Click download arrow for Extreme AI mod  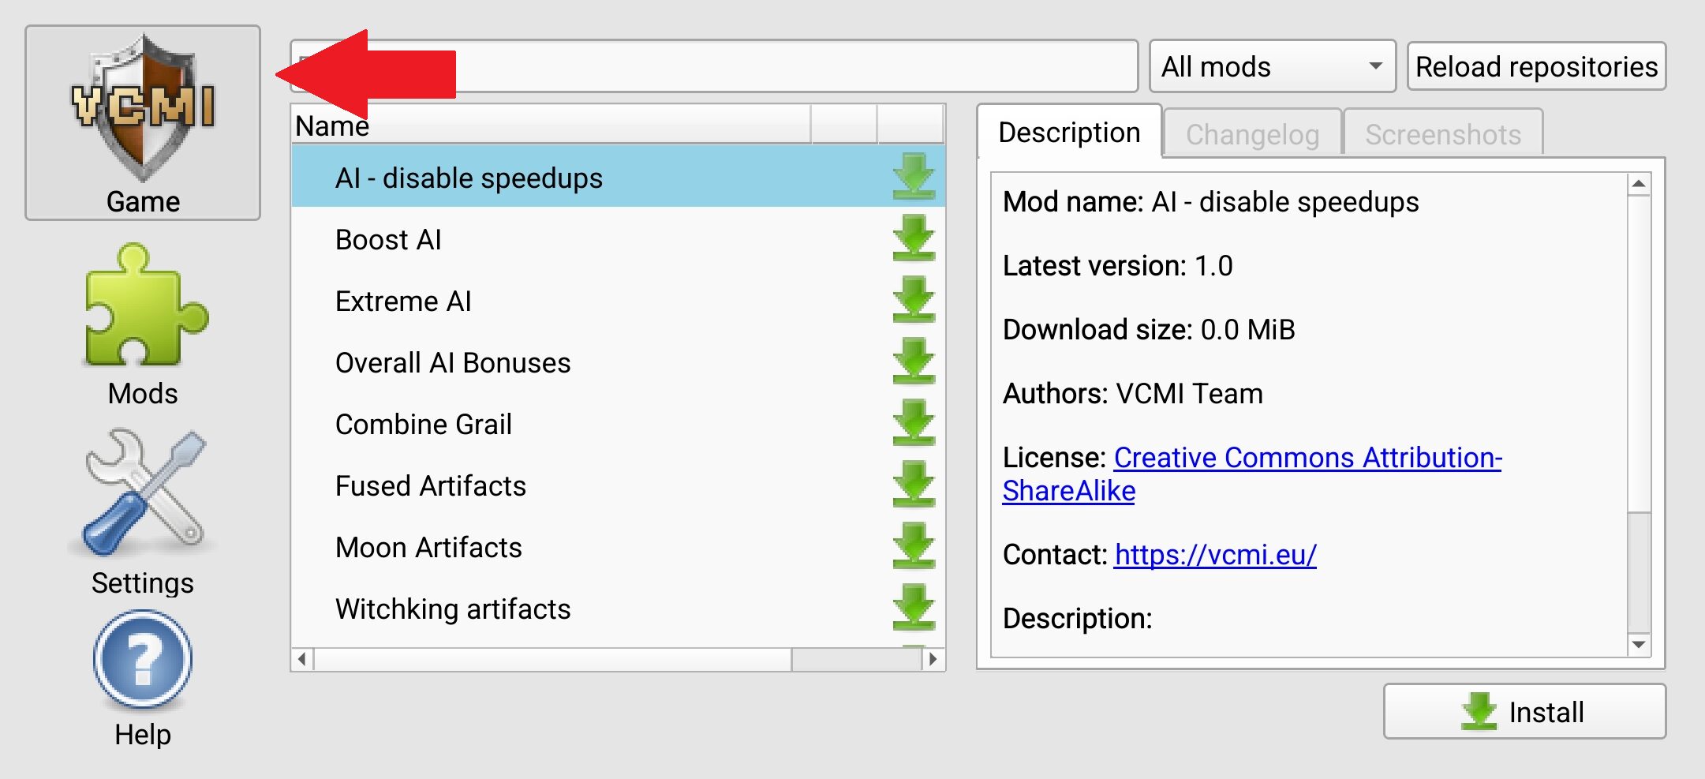click(914, 301)
